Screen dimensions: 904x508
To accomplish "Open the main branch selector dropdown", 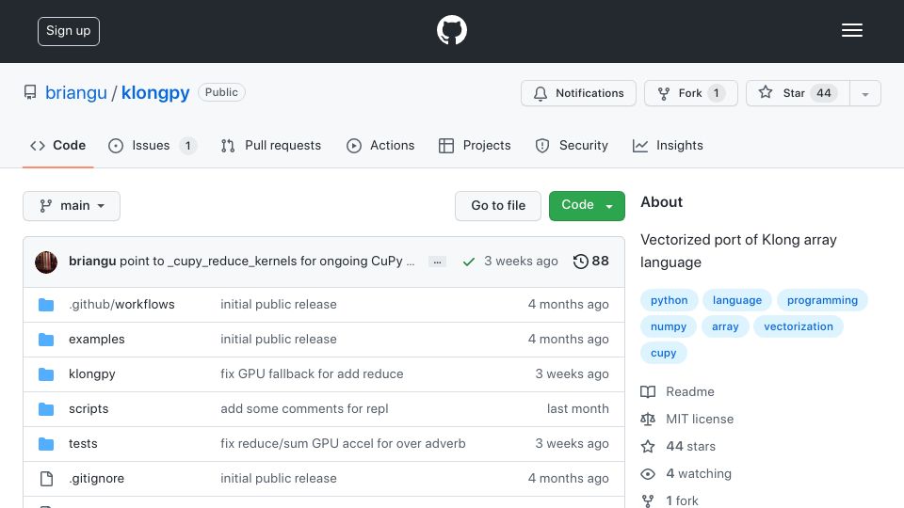I will pos(72,206).
